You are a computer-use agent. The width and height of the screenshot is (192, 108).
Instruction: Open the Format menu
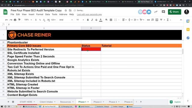coord(40,14)
